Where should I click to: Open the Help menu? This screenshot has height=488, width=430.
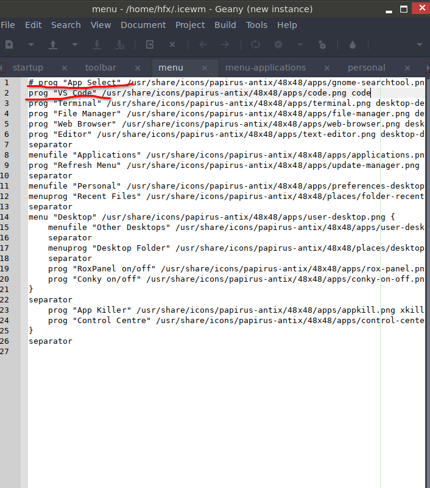287,25
